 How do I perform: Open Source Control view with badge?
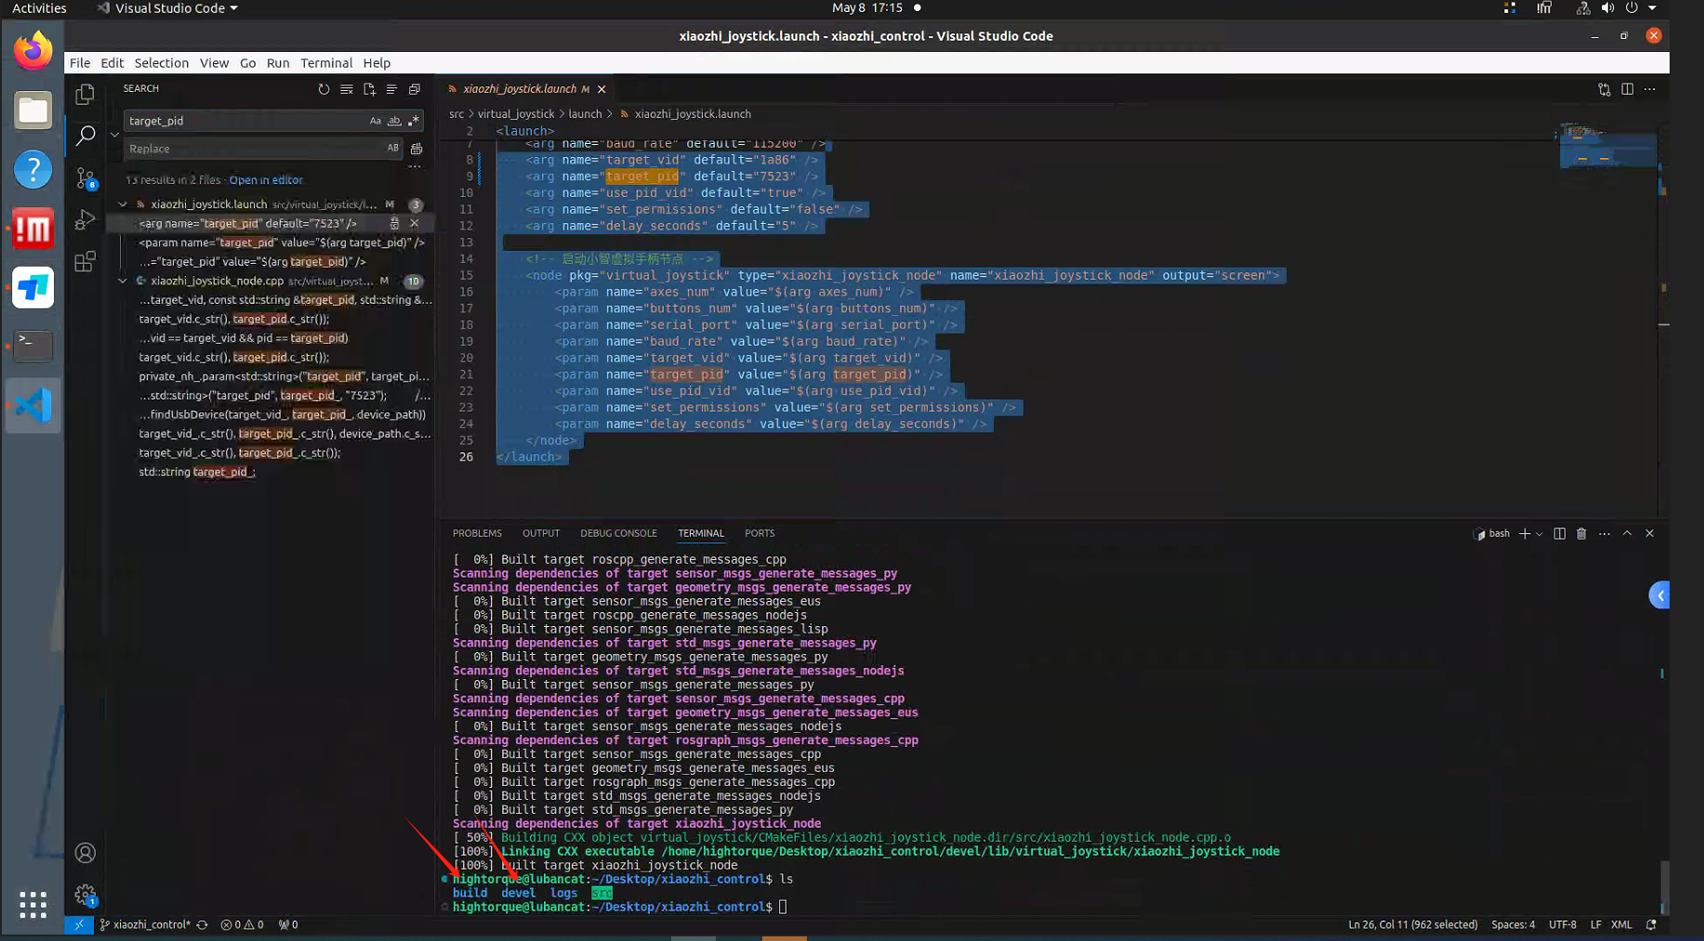point(86,178)
